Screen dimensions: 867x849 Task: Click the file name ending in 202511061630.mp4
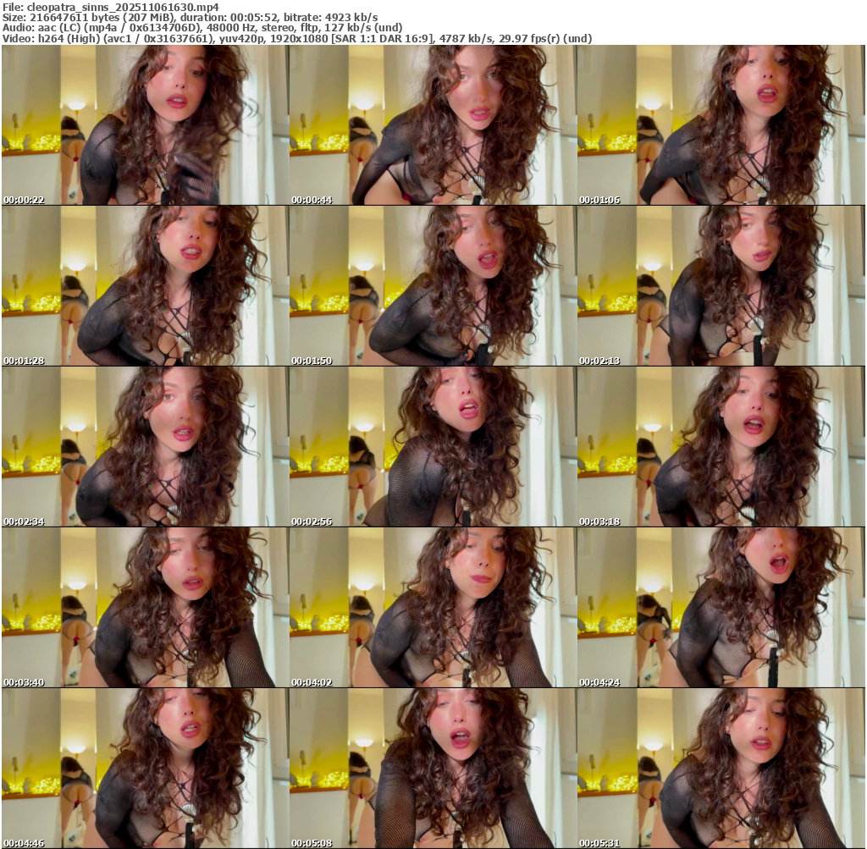click(x=123, y=7)
